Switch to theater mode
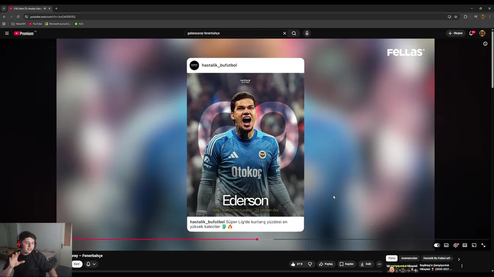The width and height of the screenshot is (494, 277). [x=465, y=245]
